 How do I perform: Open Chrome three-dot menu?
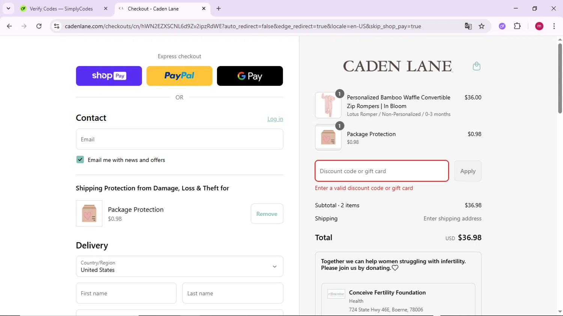(554, 26)
